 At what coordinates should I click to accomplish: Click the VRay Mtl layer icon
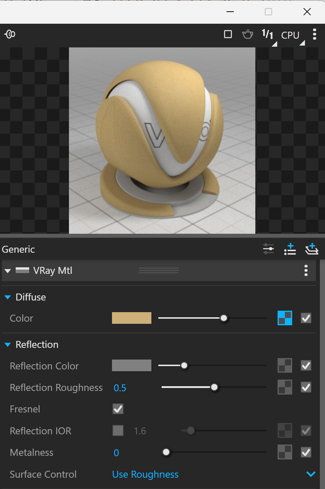(x=22, y=270)
